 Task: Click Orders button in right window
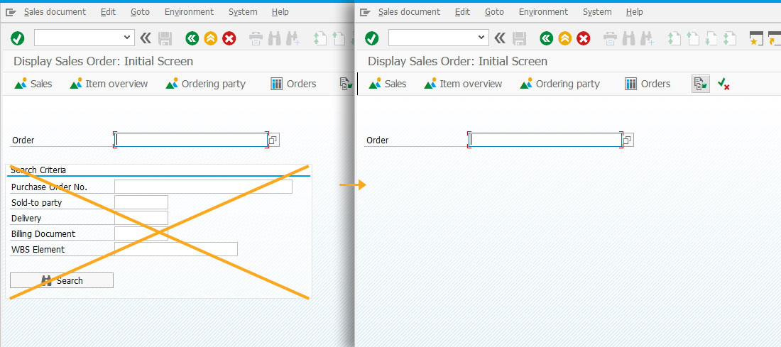click(648, 84)
